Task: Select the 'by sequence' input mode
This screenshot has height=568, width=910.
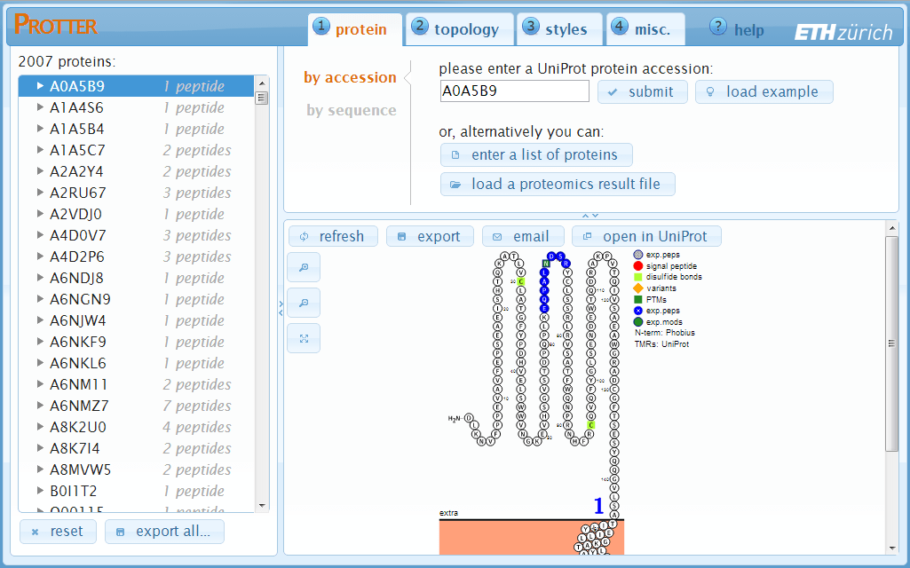Action: click(x=352, y=110)
